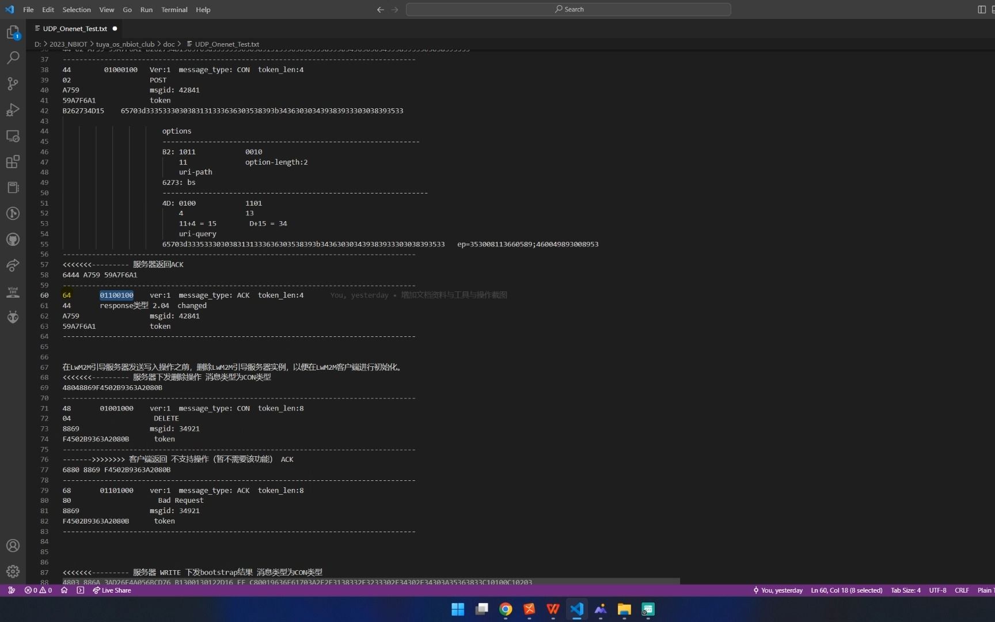This screenshot has width=995, height=622.
Task: Select the UDP_Onenet_Test.txt editor tab
Action: point(75,28)
